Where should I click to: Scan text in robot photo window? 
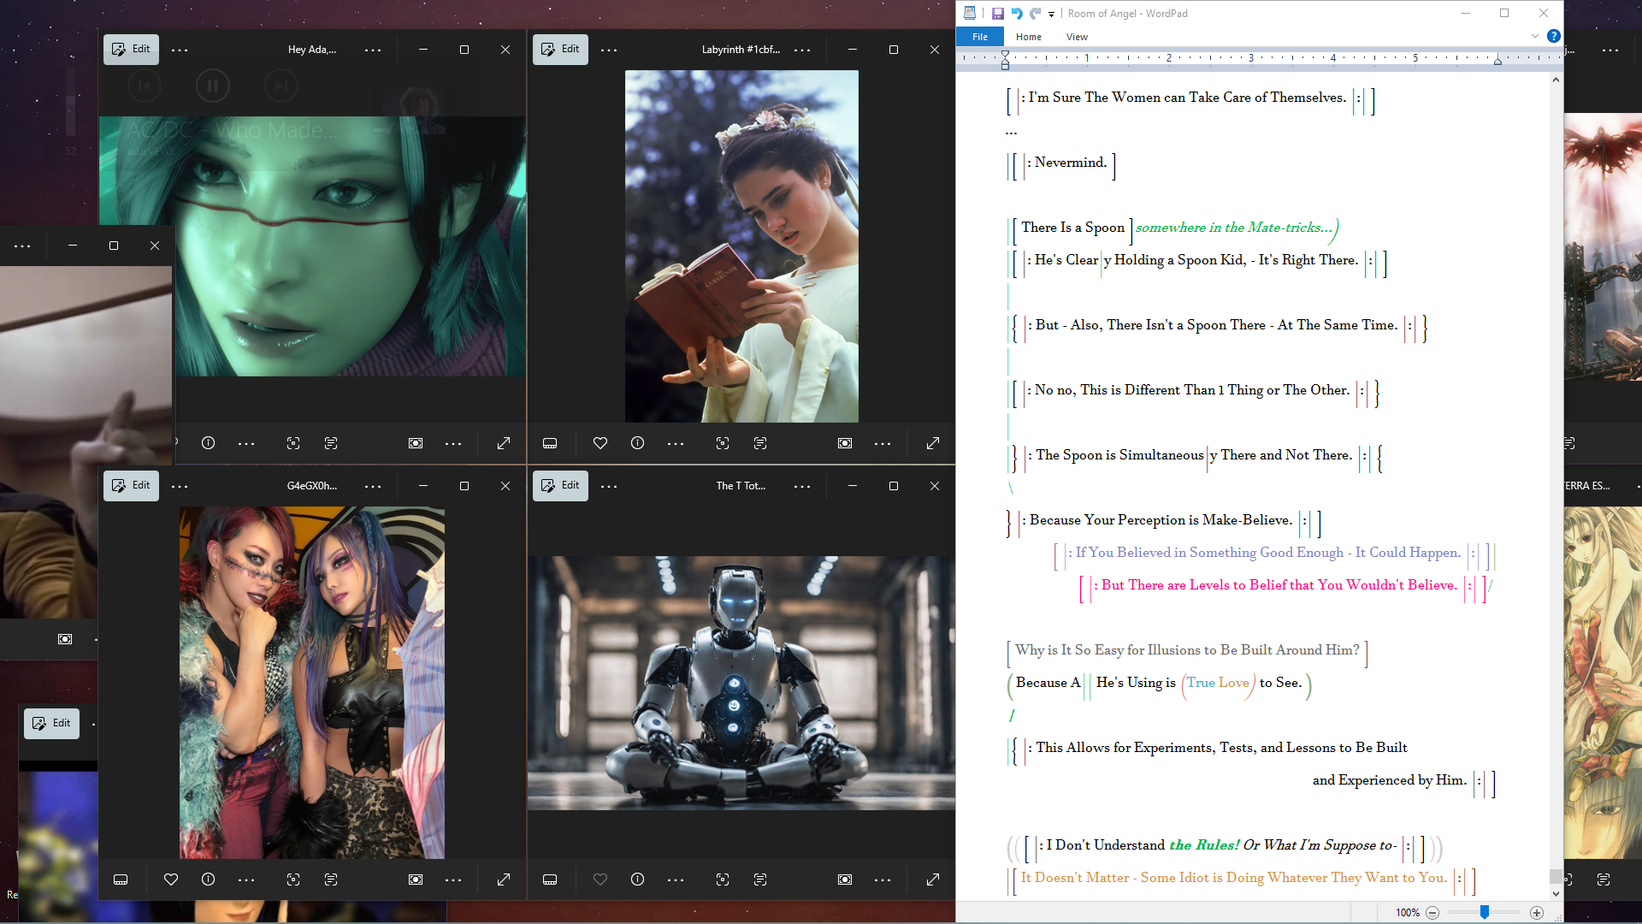pos(760,880)
